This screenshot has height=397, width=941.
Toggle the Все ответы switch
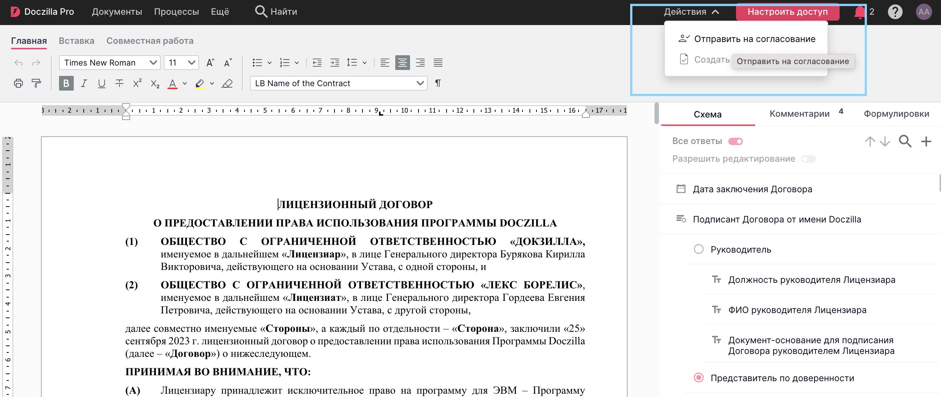735,141
